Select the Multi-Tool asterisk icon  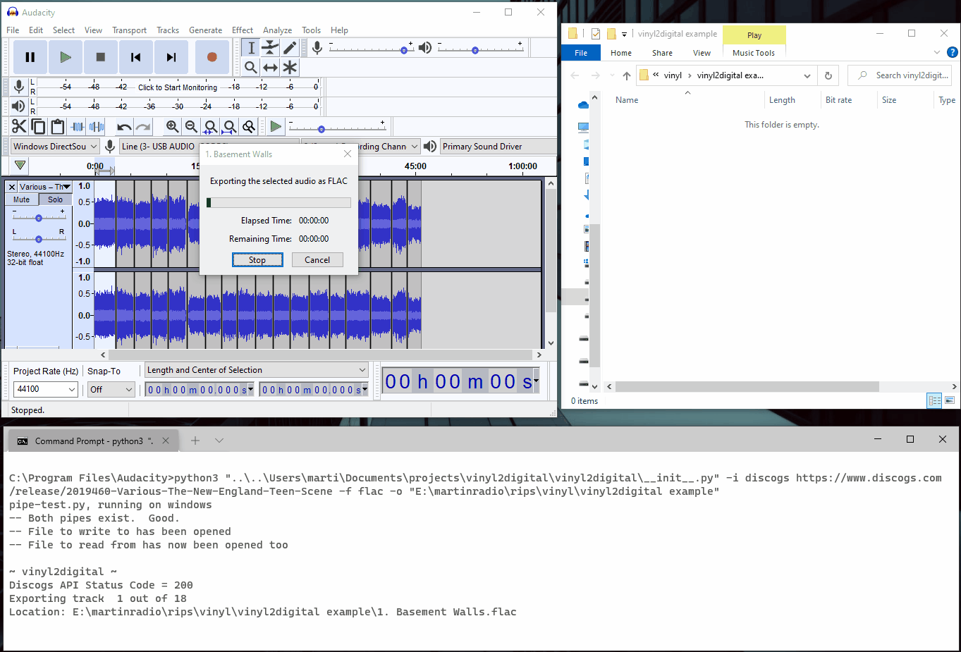pyautogui.click(x=290, y=67)
